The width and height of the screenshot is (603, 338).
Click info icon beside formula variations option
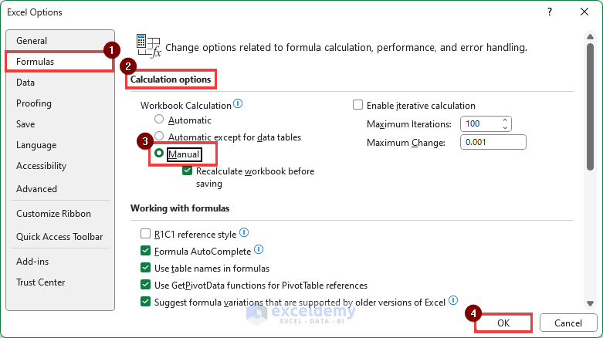coord(453,300)
